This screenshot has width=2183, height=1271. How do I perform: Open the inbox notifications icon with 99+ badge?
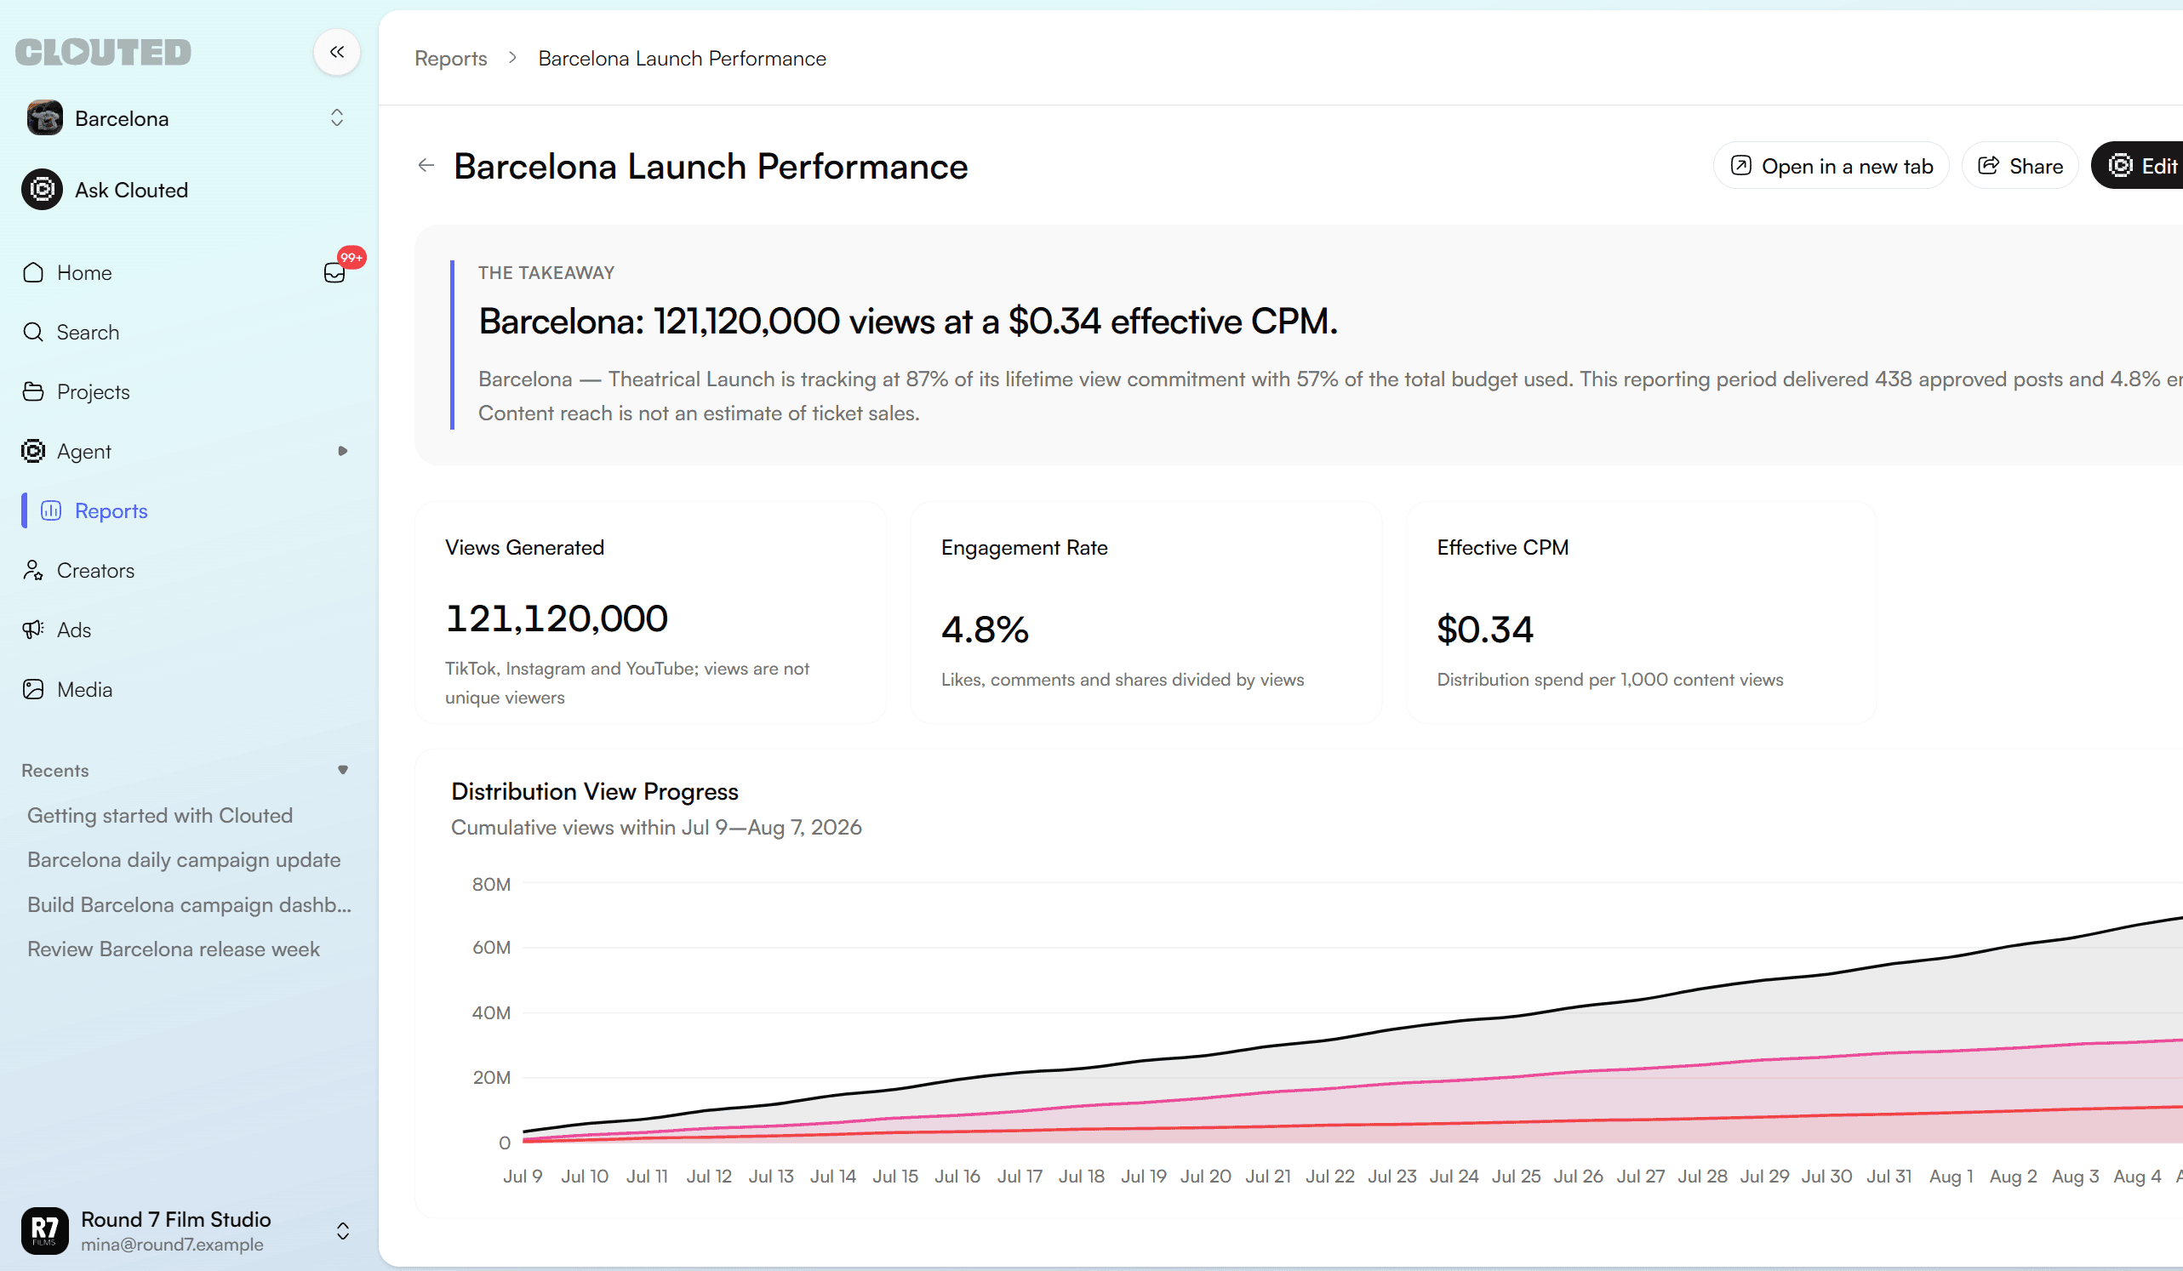pos(335,273)
